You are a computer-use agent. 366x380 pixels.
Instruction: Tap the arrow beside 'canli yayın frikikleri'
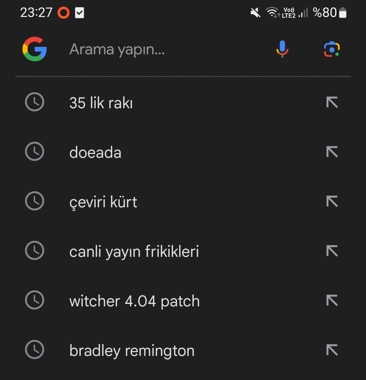tap(332, 251)
